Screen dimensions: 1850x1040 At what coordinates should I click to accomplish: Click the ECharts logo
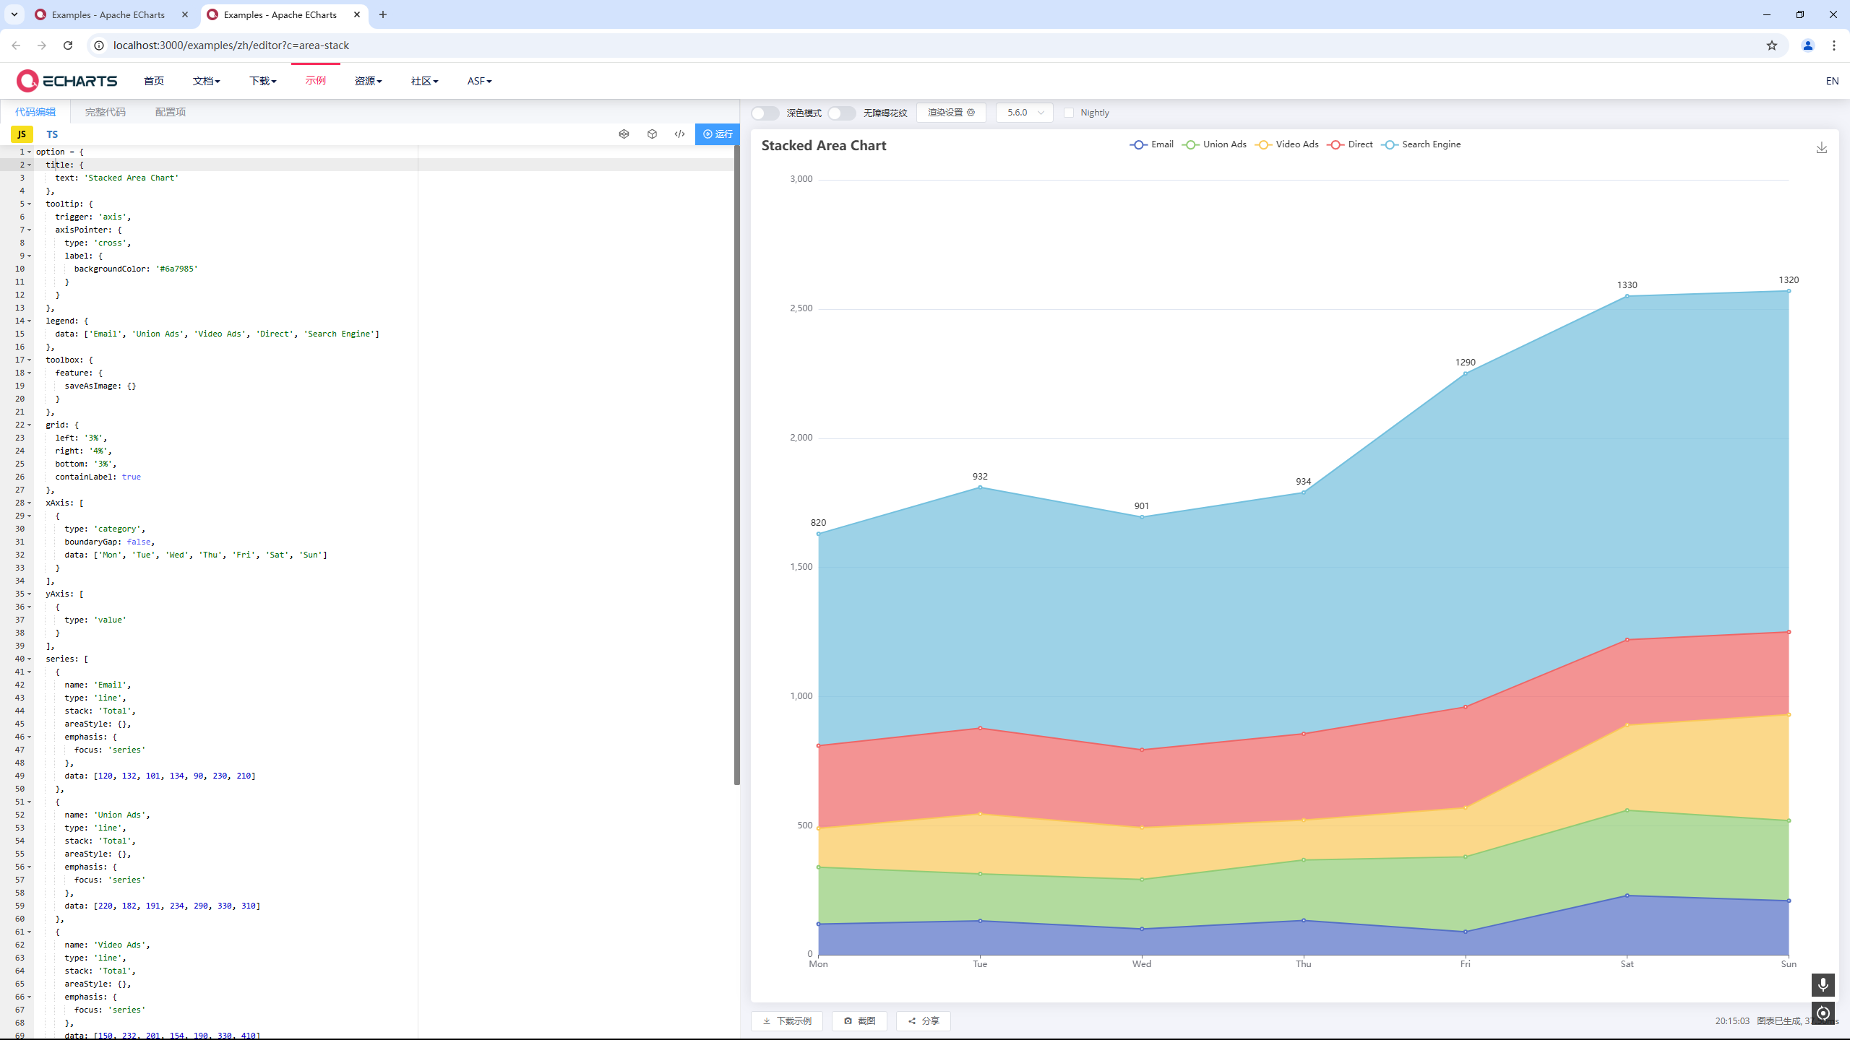[67, 81]
